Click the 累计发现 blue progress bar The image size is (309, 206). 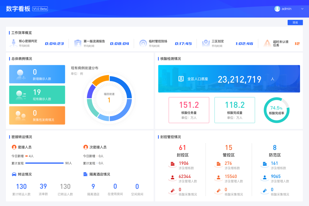click(44, 163)
